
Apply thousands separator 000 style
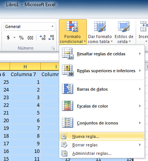click(30, 38)
